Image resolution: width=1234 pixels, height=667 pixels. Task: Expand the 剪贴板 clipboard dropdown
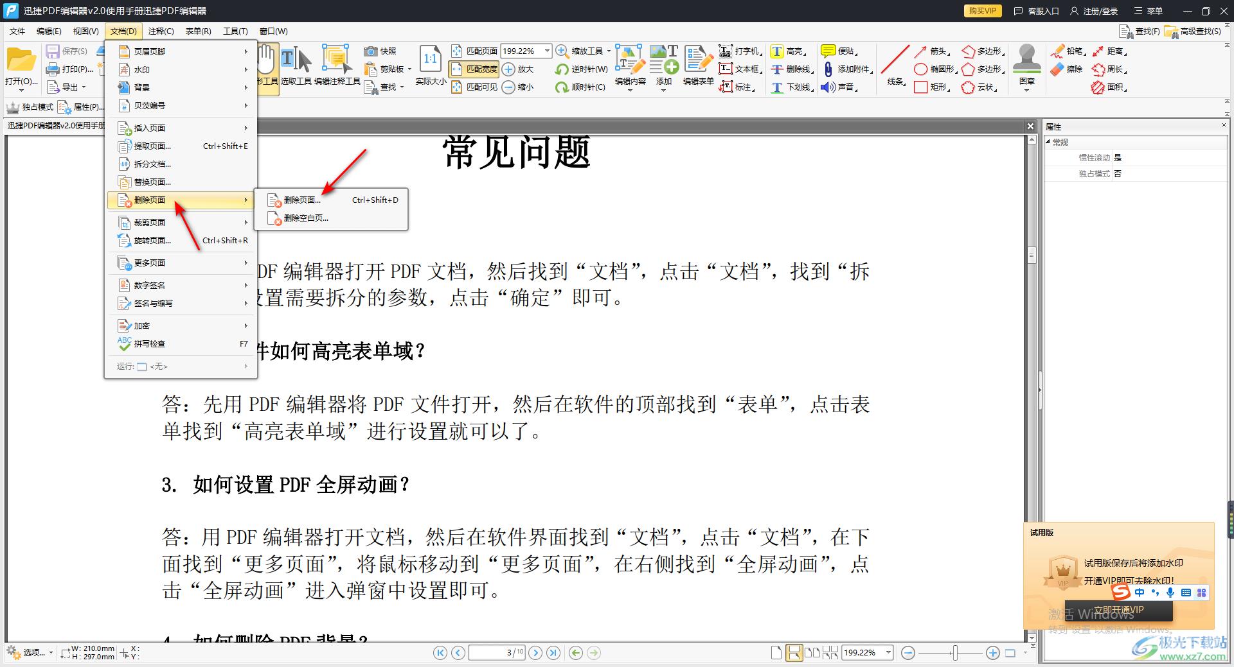pyautogui.click(x=409, y=69)
